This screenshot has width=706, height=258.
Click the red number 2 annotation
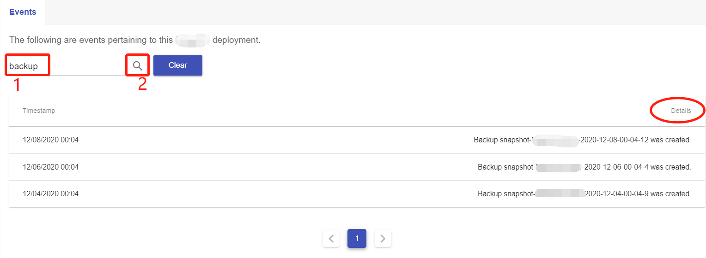pyautogui.click(x=142, y=84)
